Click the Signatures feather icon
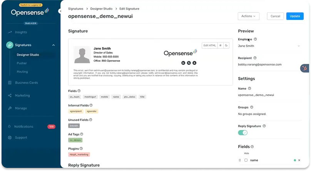This screenshot has height=171, width=311. [10, 45]
